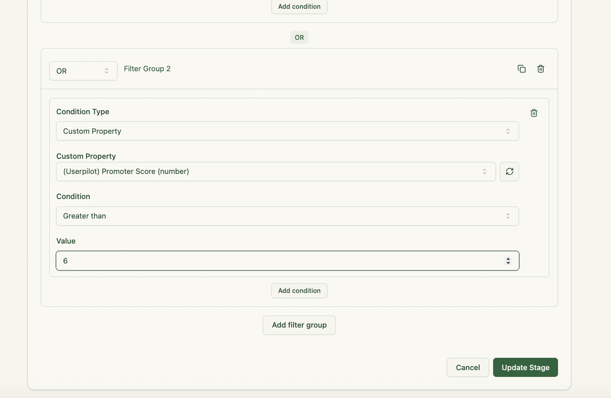The height and width of the screenshot is (398, 611).
Task: Open the OR operator selector for Filter Group 2
Action: coord(83,71)
